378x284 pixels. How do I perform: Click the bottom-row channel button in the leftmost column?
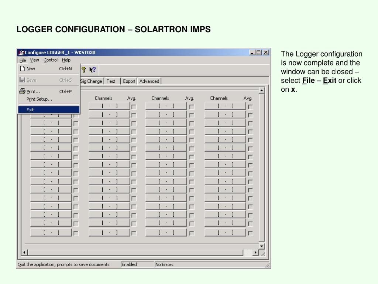click(x=51, y=233)
